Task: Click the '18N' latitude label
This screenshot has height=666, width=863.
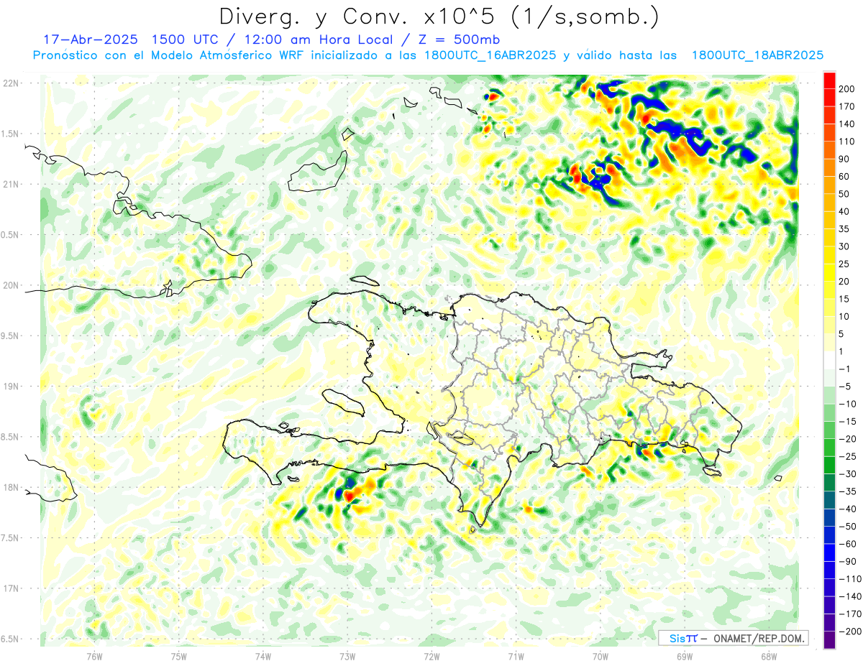Action: click(10, 488)
